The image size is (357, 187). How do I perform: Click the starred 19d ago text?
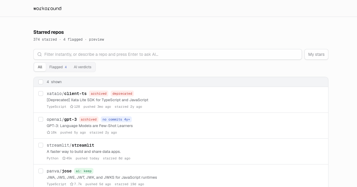pos(129,184)
